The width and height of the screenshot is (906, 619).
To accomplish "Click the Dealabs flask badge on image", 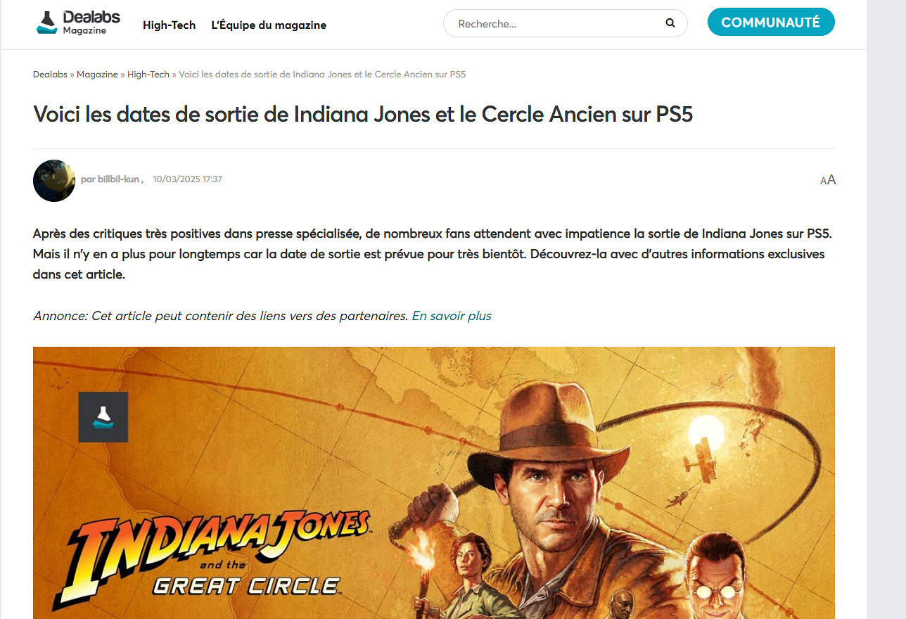I will click(103, 417).
